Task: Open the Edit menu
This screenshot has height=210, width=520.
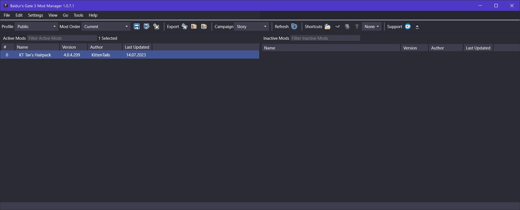Action: pyautogui.click(x=19, y=15)
